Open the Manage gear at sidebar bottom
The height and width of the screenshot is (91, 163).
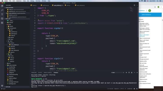pos(2,86)
